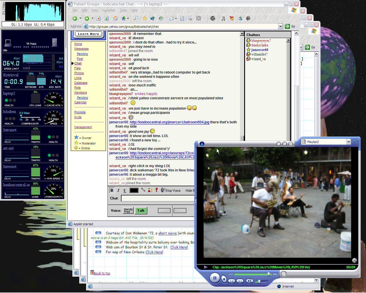Open the Favorites menu

point(109,10)
